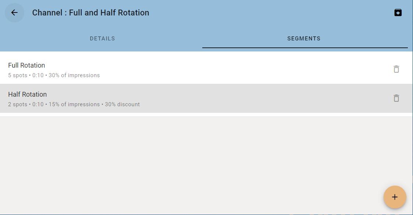Add a new segment with the plus button
Screen dimensions: 413x215
pyautogui.click(x=395, y=197)
